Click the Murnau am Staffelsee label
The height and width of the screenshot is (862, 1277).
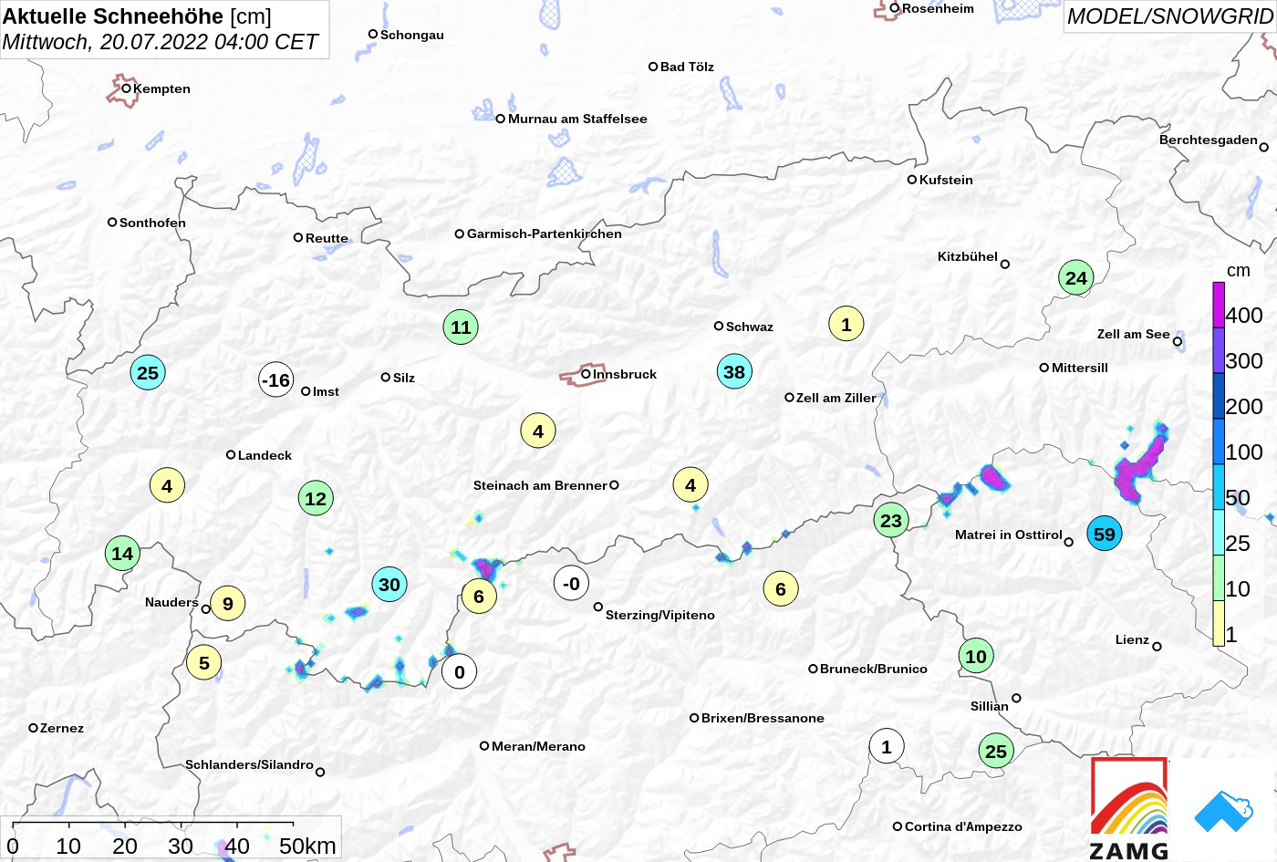coord(577,119)
